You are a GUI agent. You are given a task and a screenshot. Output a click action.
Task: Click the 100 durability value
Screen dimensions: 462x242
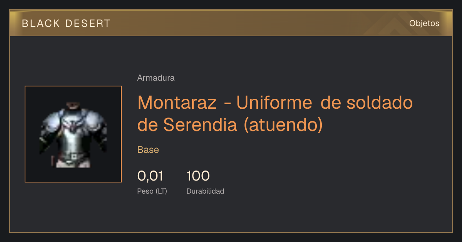198,176
